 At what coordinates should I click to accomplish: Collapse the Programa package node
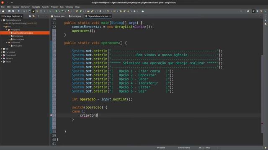point(7,30)
